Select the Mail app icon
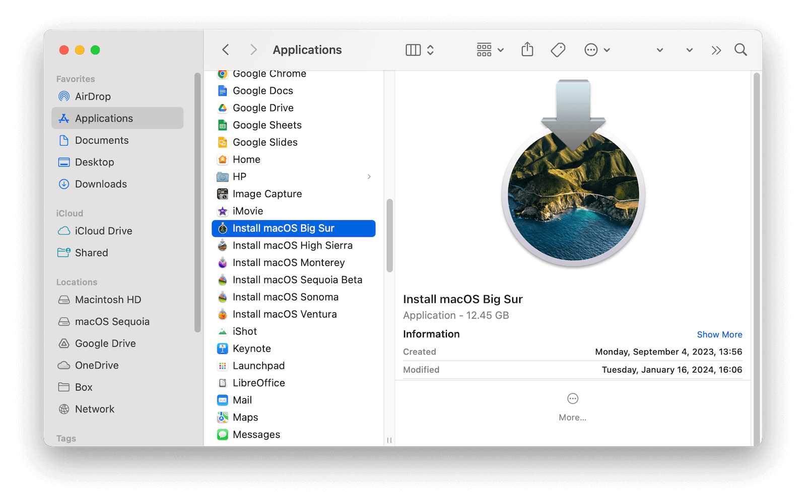This screenshot has height=504, width=806. pyautogui.click(x=222, y=400)
